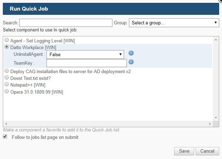Select the Datto Workplace [WIN] radio button
The height and width of the screenshot is (159, 222).
(x=7, y=47)
